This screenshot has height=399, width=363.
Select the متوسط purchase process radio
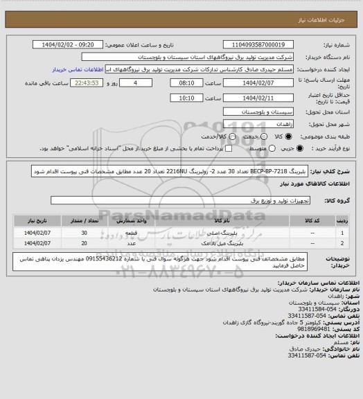pos(272,148)
